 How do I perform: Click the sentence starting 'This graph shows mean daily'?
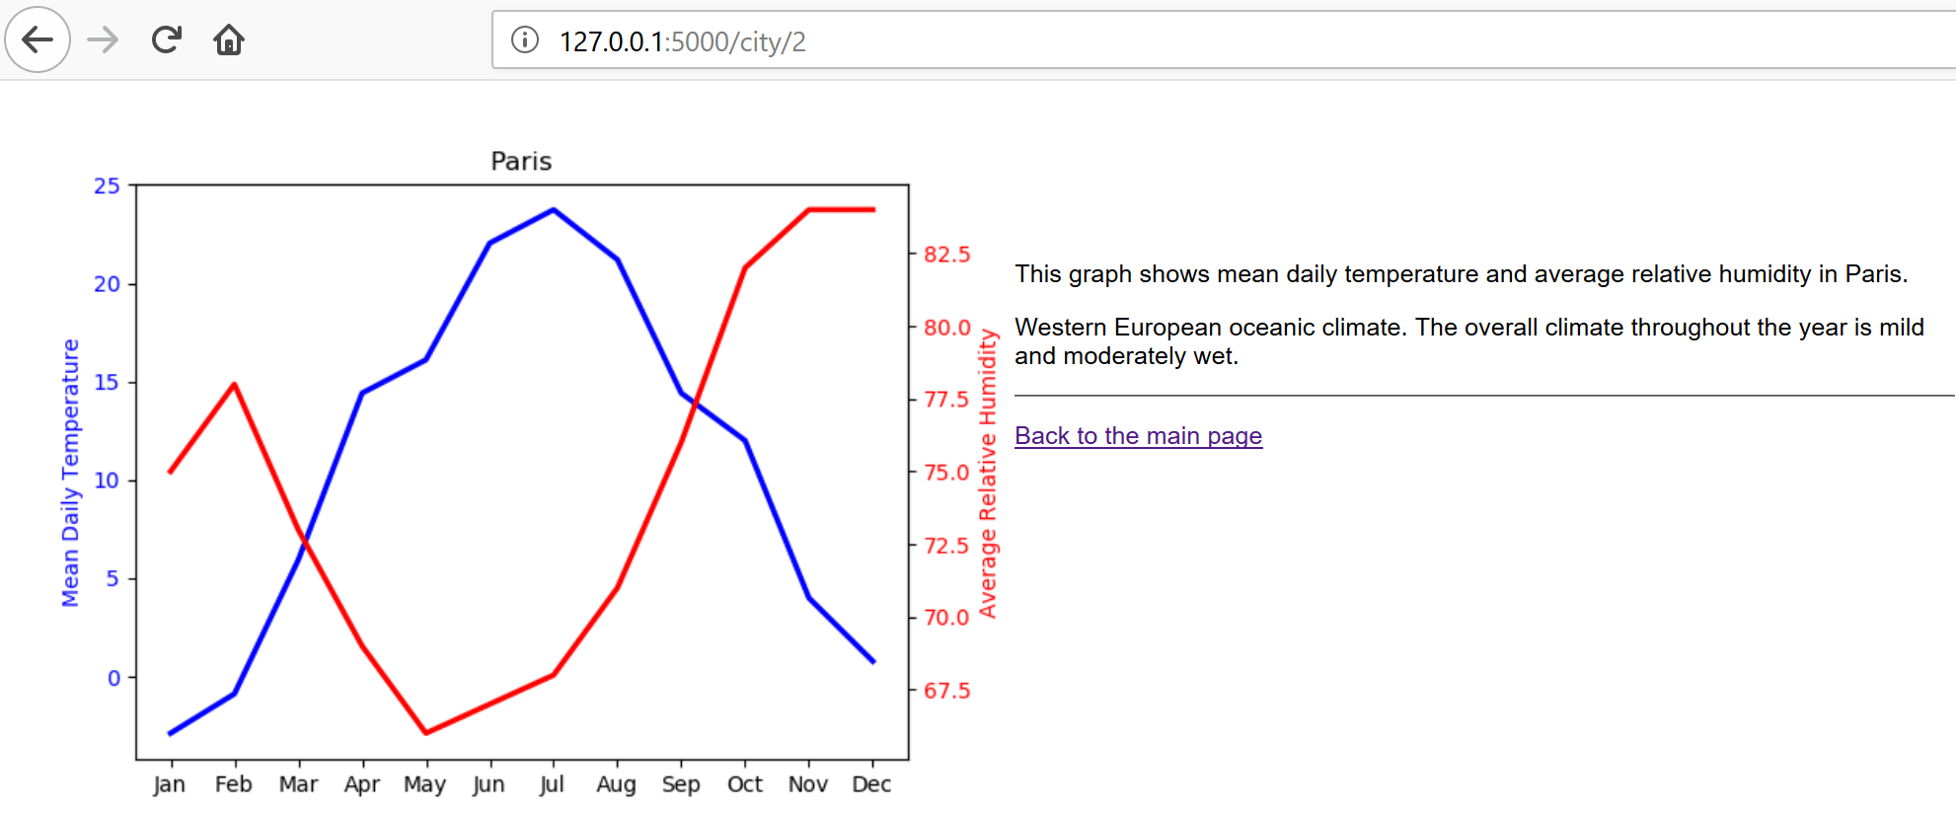pyautogui.click(x=1462, y=273)
